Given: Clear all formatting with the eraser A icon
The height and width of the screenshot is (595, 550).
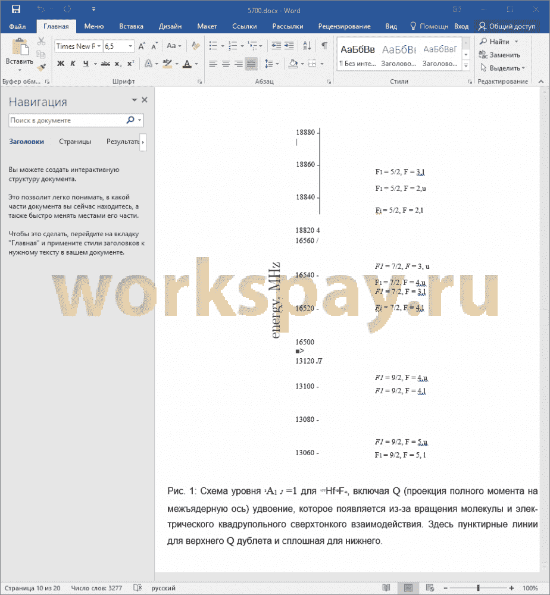Looking at the screenshot, I should (195, 46).
